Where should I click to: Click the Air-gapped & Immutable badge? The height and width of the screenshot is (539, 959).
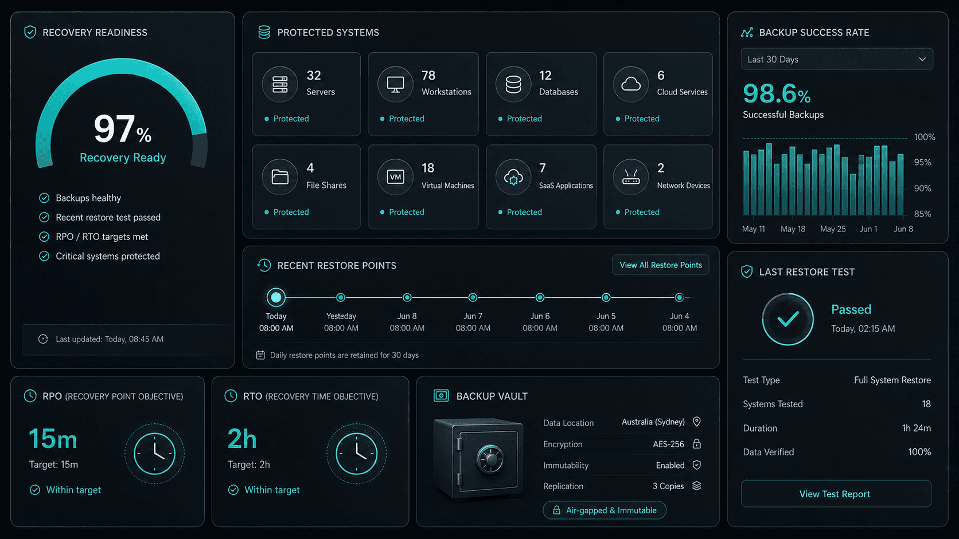605,510
